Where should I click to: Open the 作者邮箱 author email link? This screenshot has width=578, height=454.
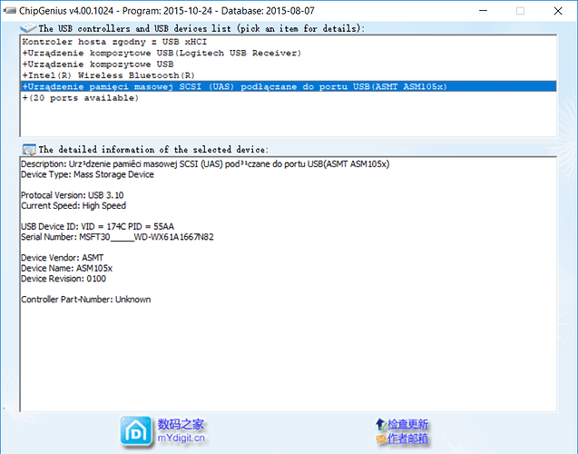[407, 439]
